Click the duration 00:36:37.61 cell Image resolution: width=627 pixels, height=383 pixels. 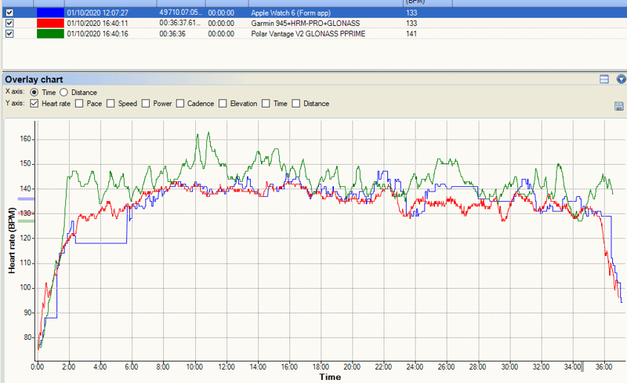tap(179, 23)
